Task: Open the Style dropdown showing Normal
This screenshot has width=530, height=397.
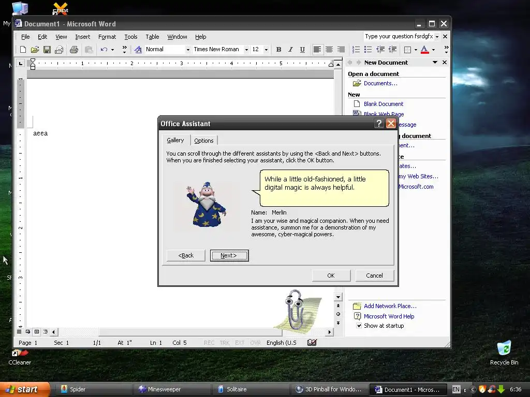Action: 188,50
